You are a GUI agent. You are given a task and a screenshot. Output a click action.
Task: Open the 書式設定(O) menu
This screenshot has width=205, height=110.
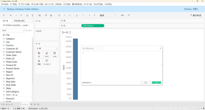[77, 4]
